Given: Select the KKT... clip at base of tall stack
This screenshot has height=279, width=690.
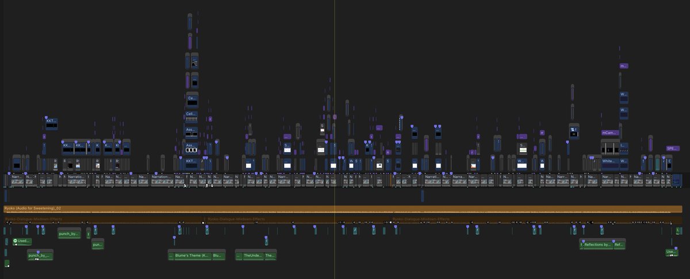Looking at the screenshot, I should (x=191, y=163).
